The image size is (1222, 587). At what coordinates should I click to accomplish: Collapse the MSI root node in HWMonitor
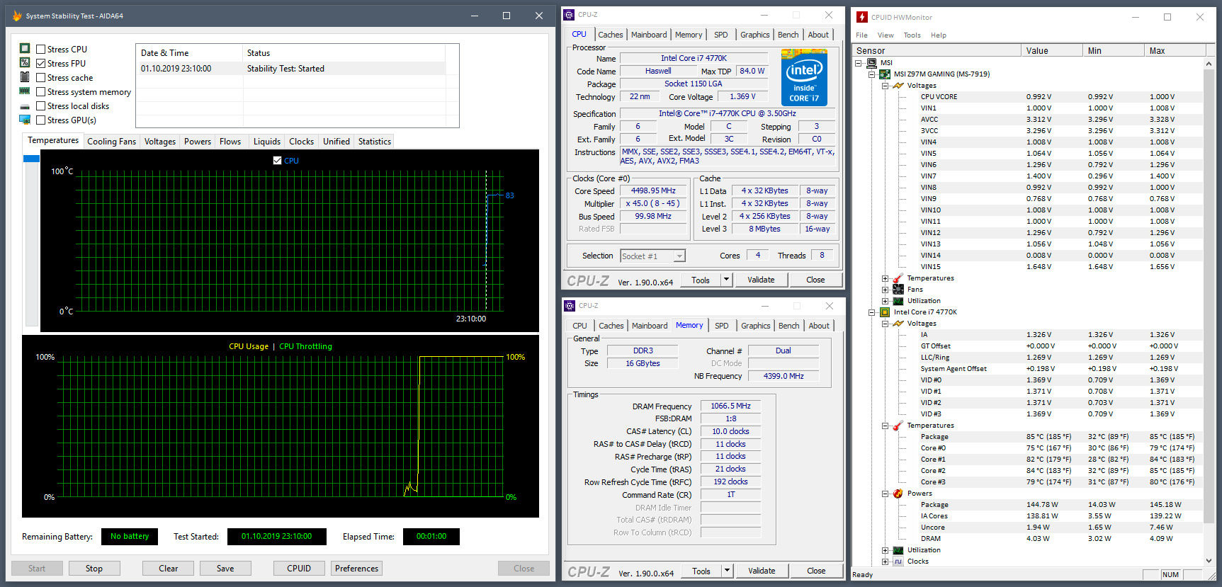(859, 62)
